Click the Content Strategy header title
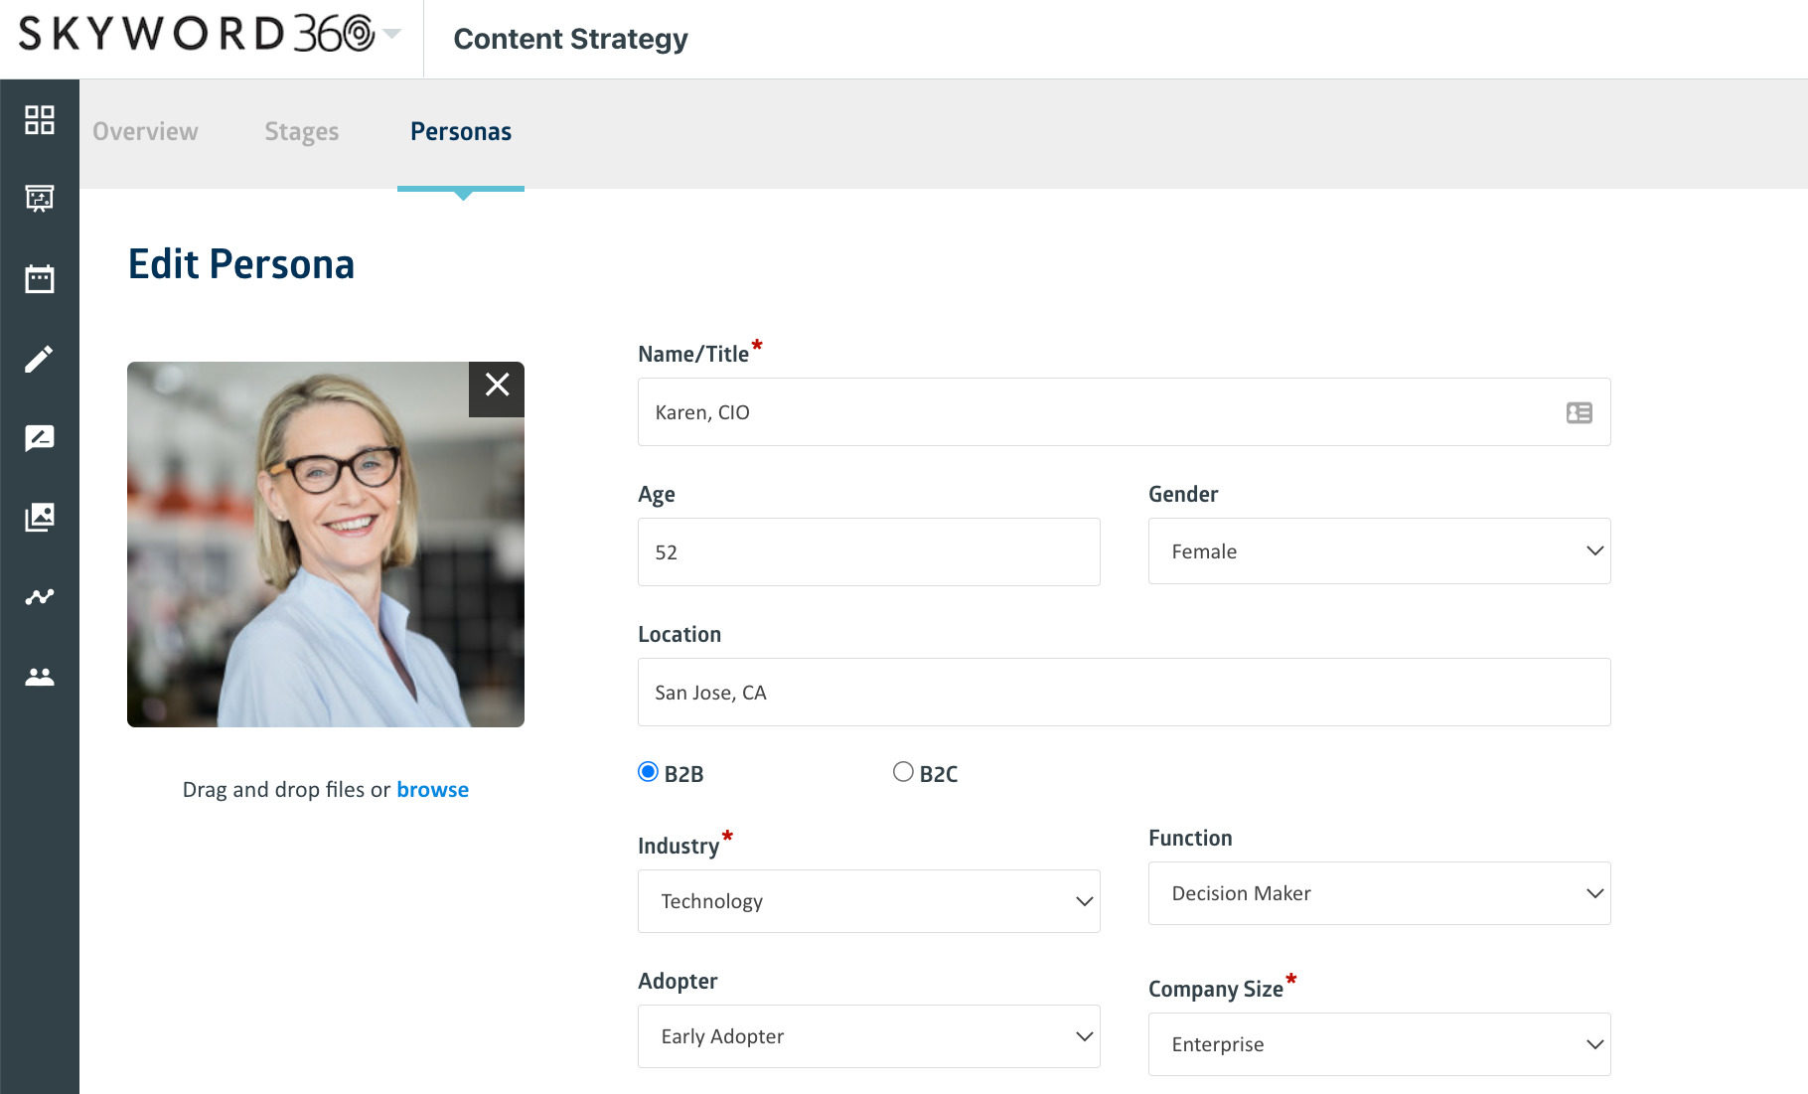Viewport: 1808px width, 1094px height. click(x=570, y=39)
